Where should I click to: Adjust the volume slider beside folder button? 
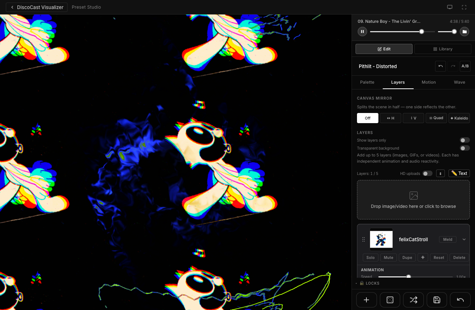[x=447, y=32]
